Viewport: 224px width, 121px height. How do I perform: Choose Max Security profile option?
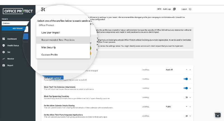48,47
